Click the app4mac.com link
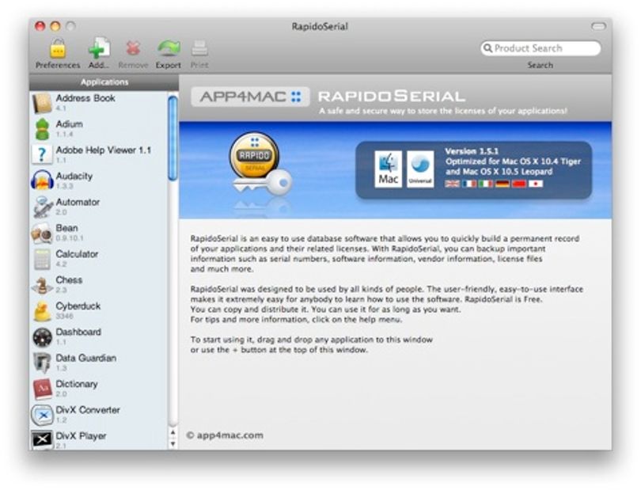 225,435
